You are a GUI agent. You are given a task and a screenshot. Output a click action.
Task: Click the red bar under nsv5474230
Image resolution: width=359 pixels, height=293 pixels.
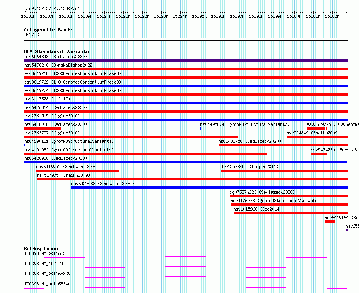pyautogui.click(x=319, y=154)
